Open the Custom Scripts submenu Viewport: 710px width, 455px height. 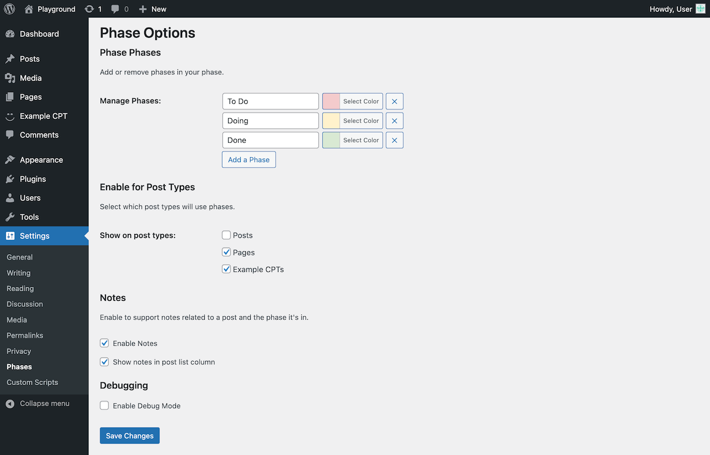32,382
